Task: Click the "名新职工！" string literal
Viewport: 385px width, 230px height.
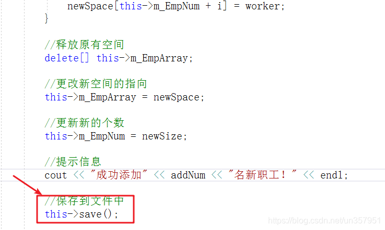Action: pyautogui.click(x=262, y=175)
